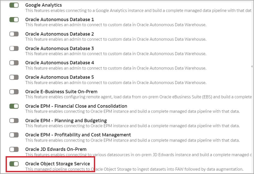
Task: Disable Oracle Object Storage Service toggle
Action: [x=14, y=164]
